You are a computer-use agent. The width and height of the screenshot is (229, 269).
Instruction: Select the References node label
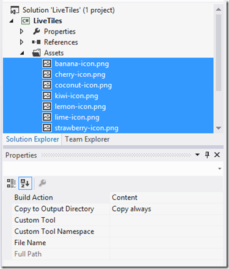click(61, 42)
